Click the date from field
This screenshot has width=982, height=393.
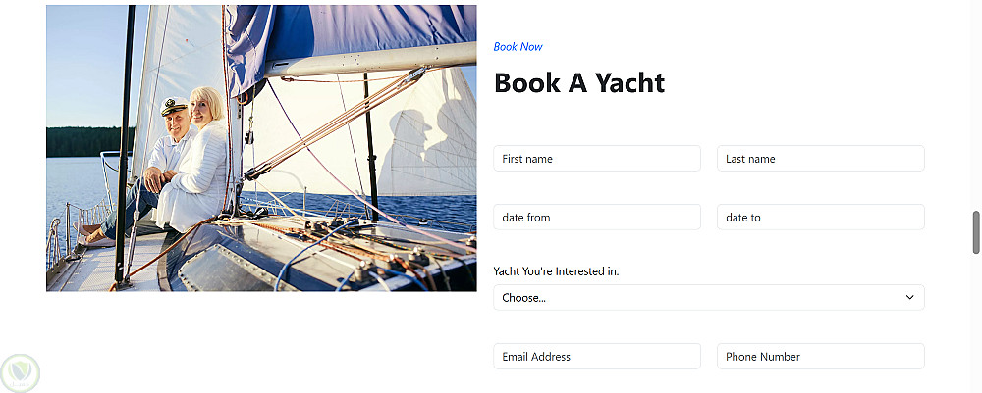[597, 218]
